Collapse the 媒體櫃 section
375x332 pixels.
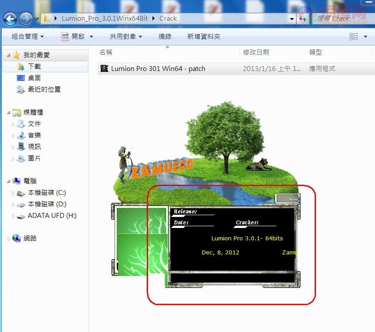click(9, 112)
